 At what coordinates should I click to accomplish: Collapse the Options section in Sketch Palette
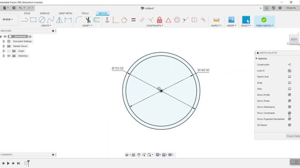(256, 58)
